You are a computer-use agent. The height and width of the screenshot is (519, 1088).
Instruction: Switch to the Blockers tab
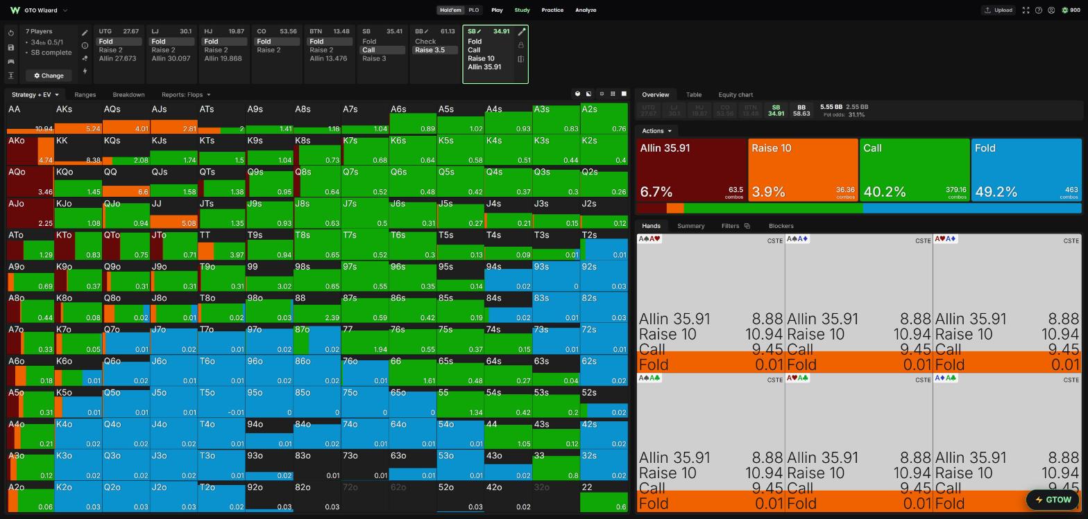[x=781, y=226]
